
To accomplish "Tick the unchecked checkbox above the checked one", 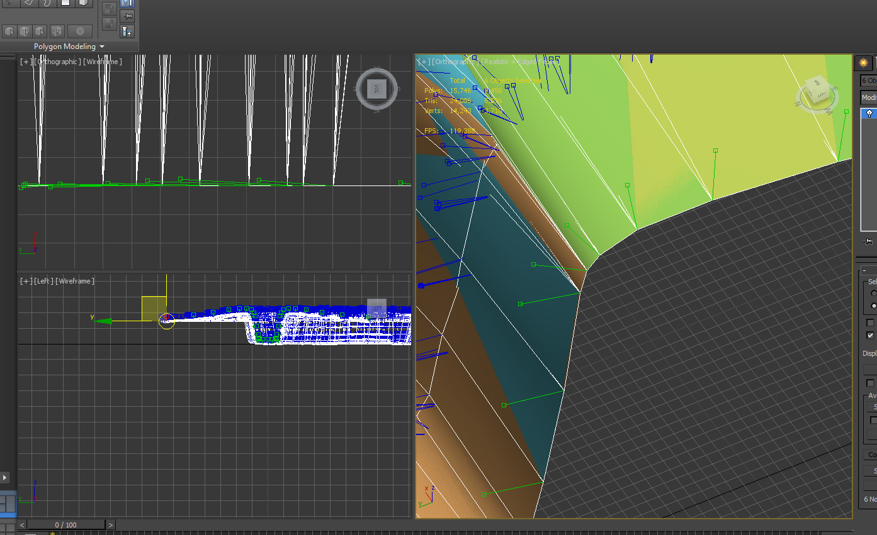I will (x=871, y=323).
